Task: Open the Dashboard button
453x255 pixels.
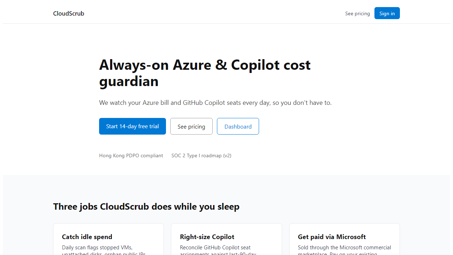Action: [238, 126]
